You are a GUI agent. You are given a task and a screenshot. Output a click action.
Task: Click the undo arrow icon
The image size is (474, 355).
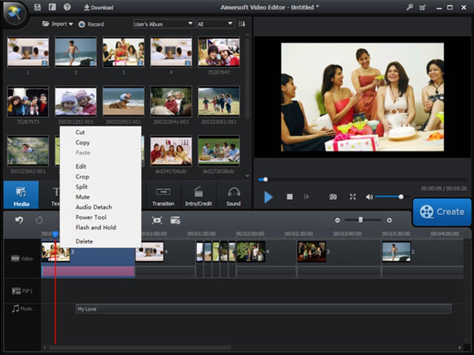tap(19, 220)
